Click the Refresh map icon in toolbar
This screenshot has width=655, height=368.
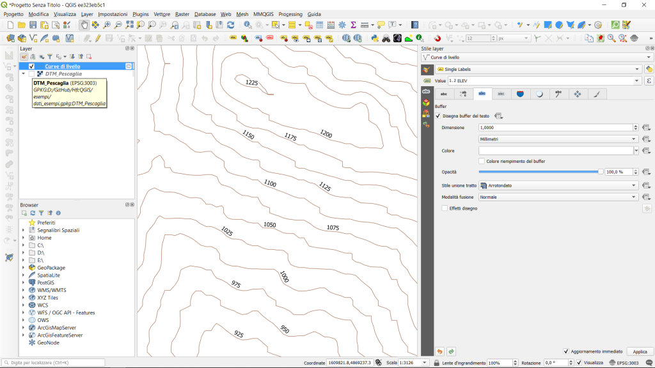(x=230, y=25)
